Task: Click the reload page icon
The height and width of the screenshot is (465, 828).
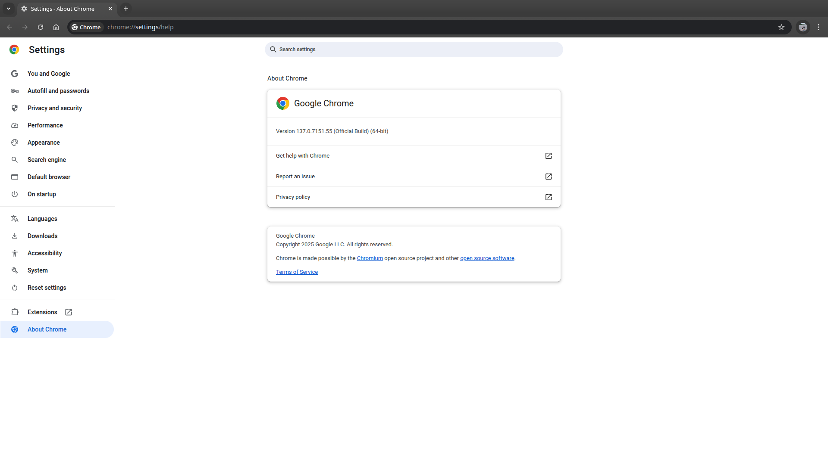Action: (41, 27)
